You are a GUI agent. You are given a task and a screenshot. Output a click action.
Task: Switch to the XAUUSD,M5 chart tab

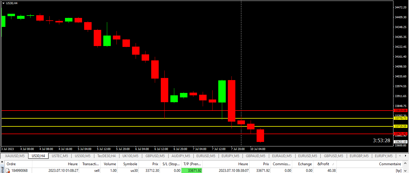14,156
